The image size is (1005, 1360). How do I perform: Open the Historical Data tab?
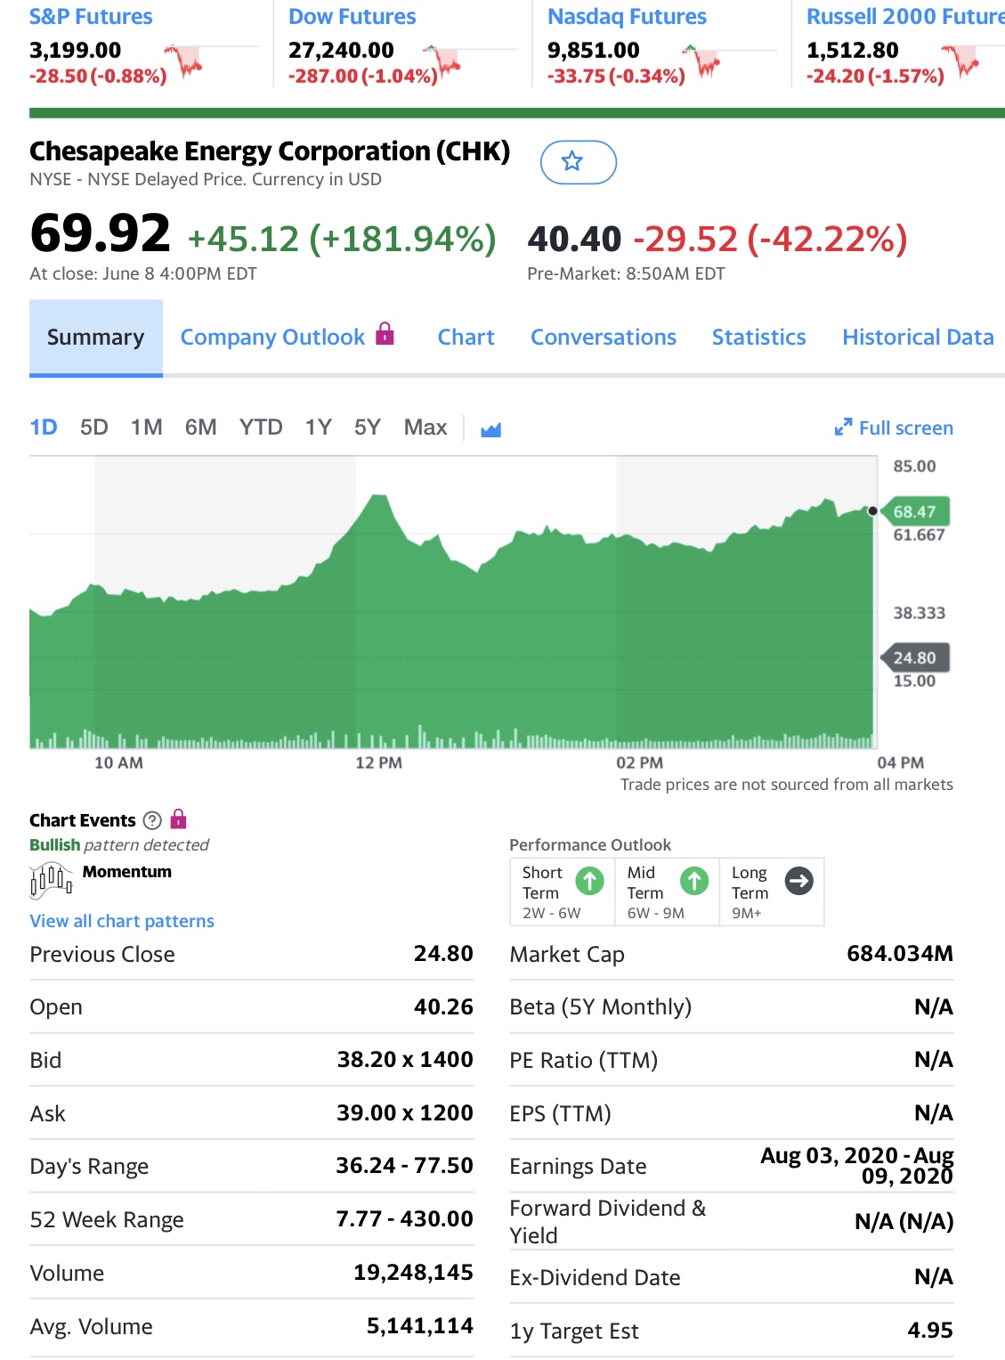coord(918,338)
